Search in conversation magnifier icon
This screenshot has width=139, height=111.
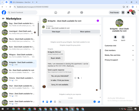pyautogui.click(x=123, y=37)
